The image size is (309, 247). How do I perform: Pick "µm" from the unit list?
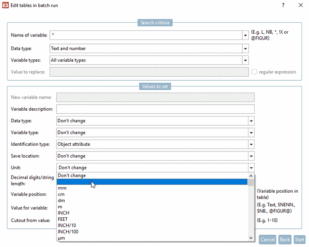(61, 238)
